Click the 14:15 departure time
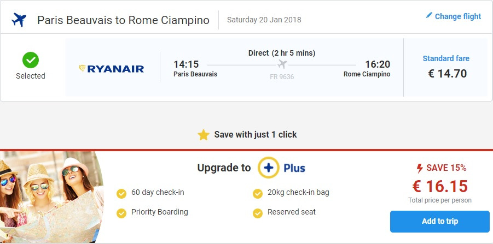This screenshot has width=493, height=244. [x=186, y=64]
